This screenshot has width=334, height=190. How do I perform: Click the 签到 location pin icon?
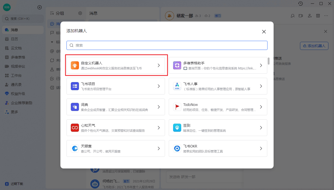click(177, 128)
